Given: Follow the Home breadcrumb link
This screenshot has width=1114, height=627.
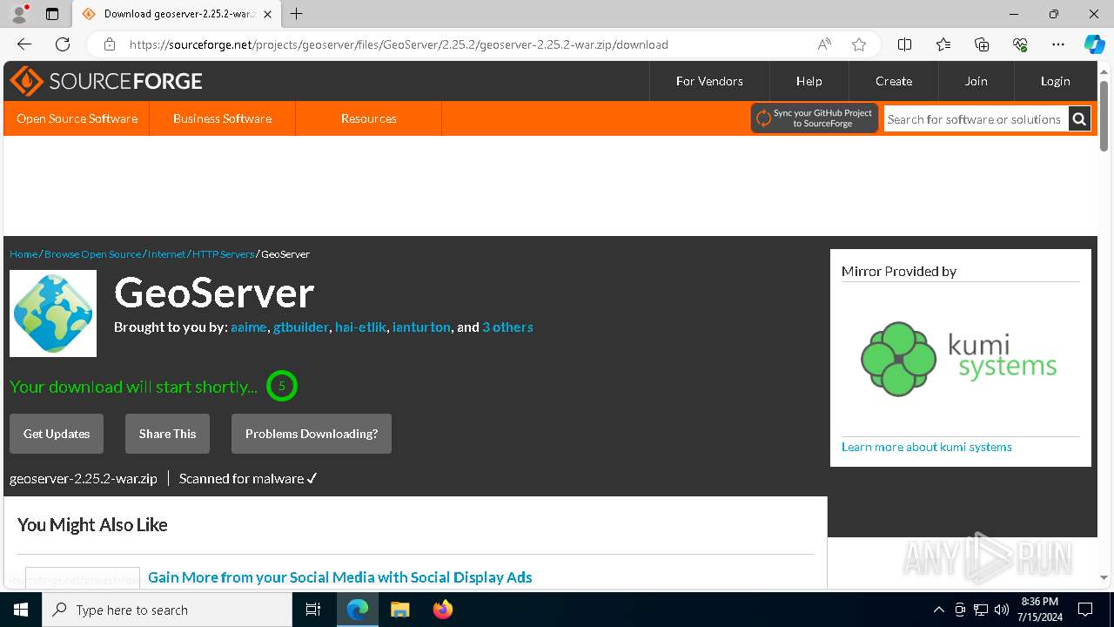Looking at the screenshot, I should 23,254.
